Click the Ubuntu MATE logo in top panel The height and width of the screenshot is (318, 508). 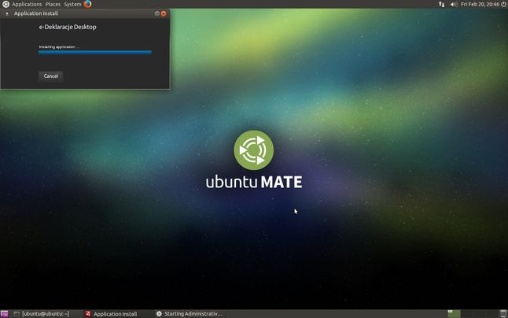click(6, 4)
